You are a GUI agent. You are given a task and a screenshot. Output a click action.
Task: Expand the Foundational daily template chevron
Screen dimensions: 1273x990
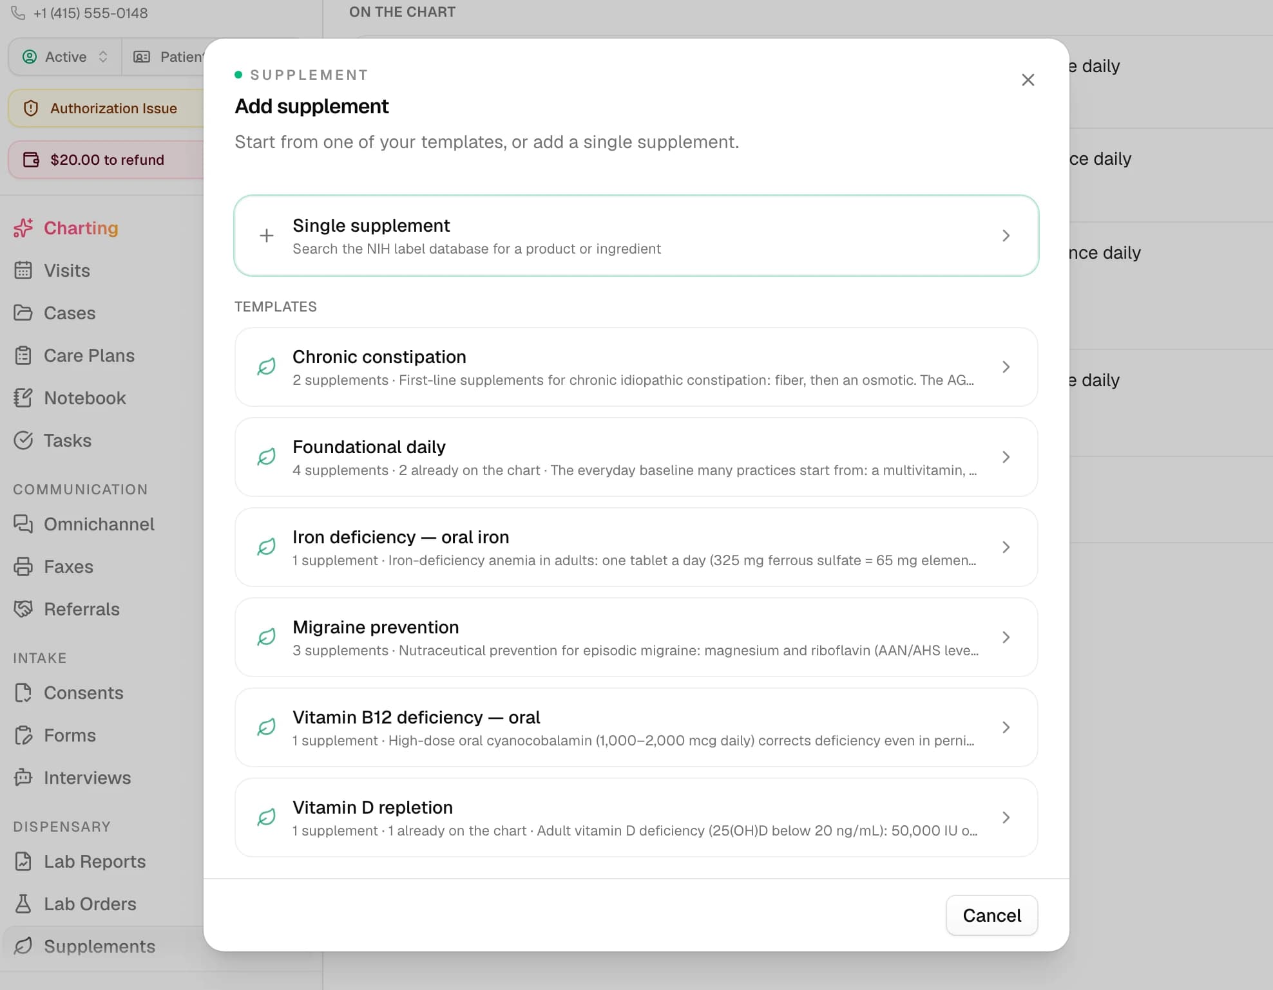(1006, 457)
